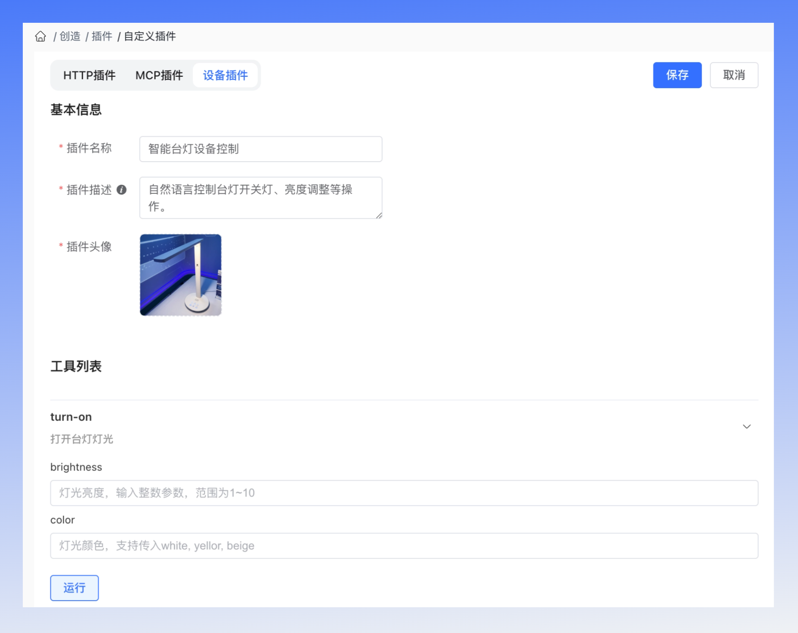Screen dimensions: 798x633
Task: Go to home via breadcrumb house icon
Action: coord(41,36)
